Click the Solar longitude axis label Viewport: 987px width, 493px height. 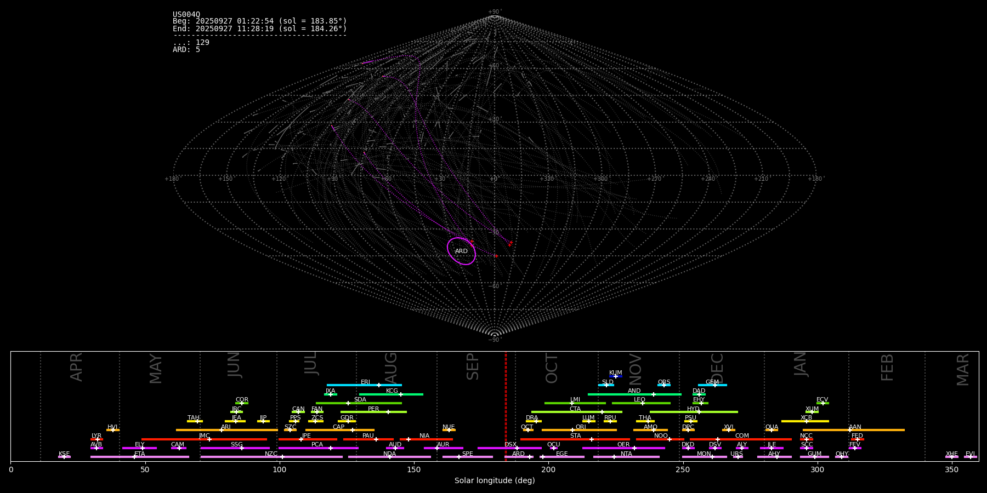pyautogui.click(x=494, y=481)
